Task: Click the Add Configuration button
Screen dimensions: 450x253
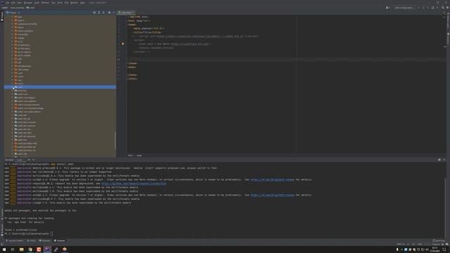Action: [404, 8]
